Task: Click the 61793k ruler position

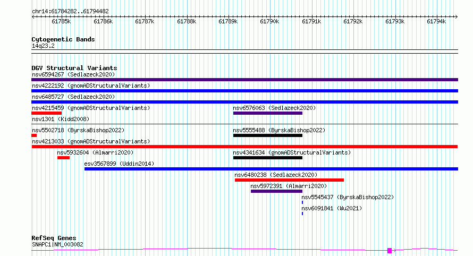Action: (x=395, y=21)
